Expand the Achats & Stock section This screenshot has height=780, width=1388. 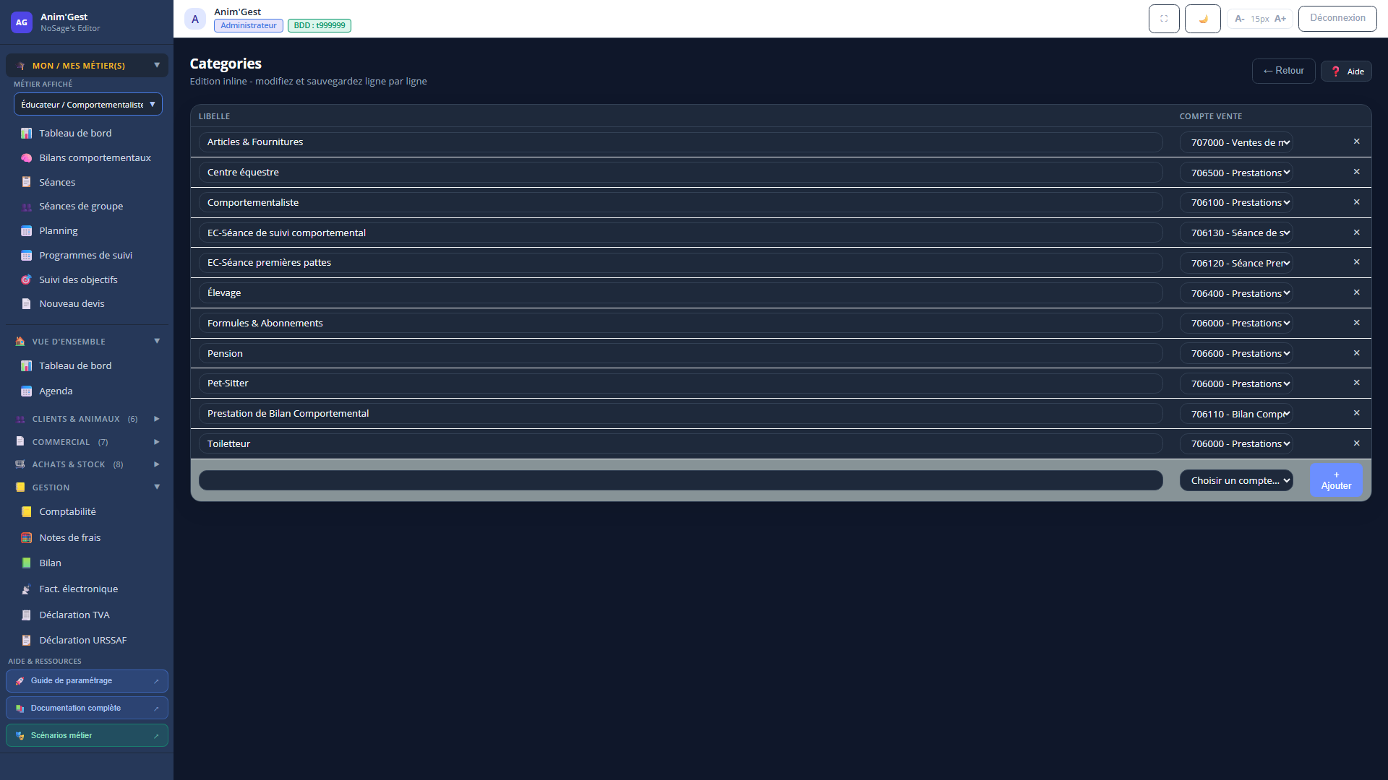[87, 464]
